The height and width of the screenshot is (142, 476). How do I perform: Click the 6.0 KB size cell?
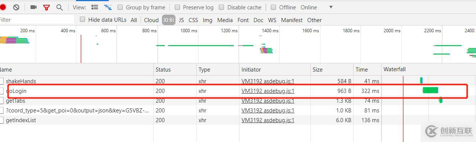click(x=343, y=120)
